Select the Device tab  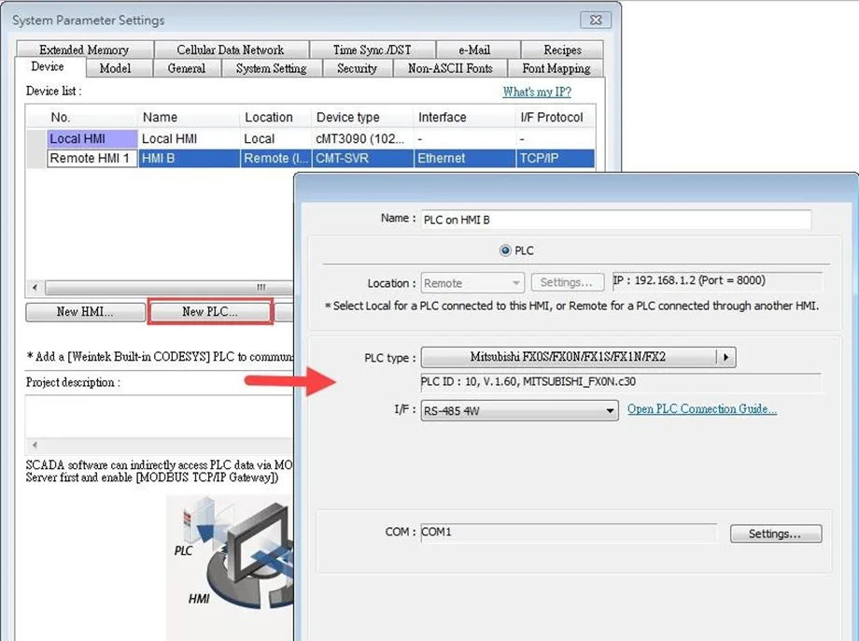pyautogui.click(x=48, y=66)
